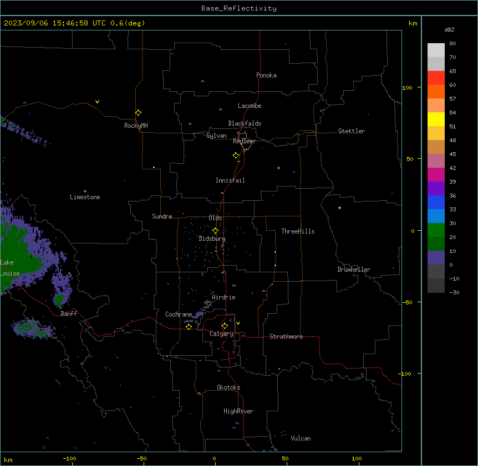Image resolution: width=478 pixels, height=466 pixels.
Task: Choose the green 20-30 dBZ legend swatch
Action: click(x=436, y=230)
